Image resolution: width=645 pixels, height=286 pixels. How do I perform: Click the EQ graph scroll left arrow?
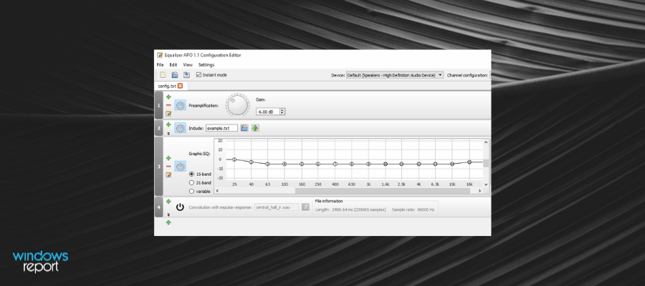[x=217, y=191]
